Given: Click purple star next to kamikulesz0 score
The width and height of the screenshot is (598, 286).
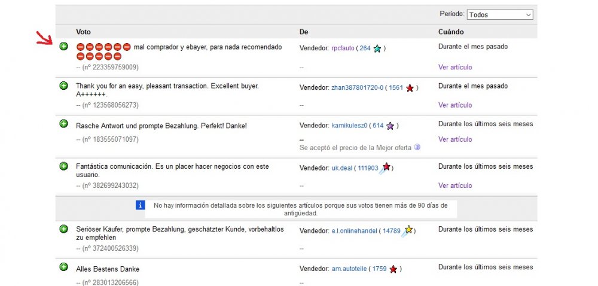Looking at the screenshot, I should (x=390, y=126).
